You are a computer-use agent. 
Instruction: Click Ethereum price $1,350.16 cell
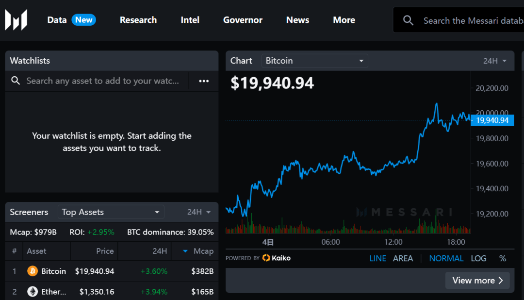[97, 292]
